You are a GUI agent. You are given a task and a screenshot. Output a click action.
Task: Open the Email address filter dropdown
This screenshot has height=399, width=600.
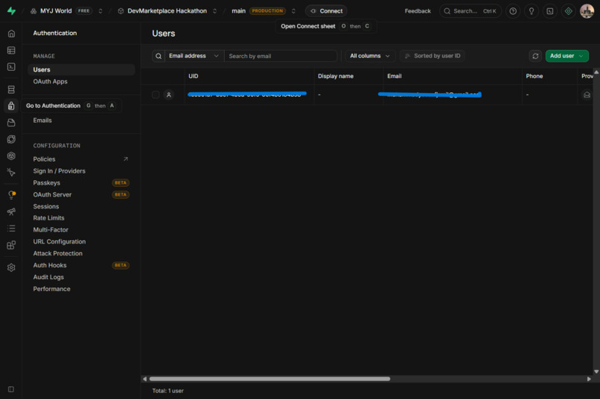coord(194,57)
